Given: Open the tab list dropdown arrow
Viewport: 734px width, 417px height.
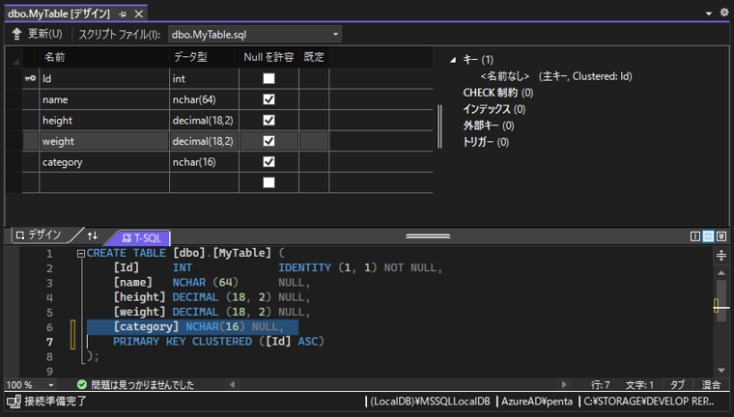Looking at the screenshot, I should coord(709,14).
